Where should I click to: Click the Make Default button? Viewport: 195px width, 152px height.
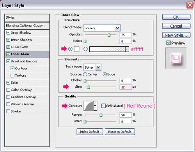pyautogui.click(x=90, y=132)
